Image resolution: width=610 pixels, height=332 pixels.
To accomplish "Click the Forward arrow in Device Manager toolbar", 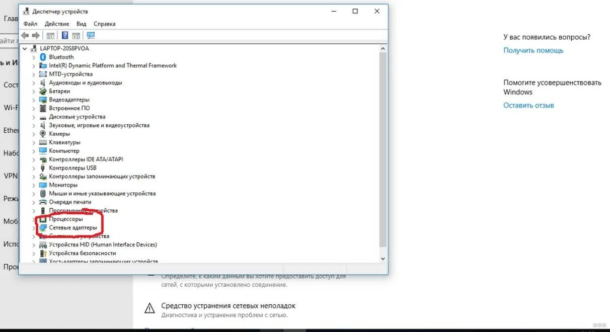I will 35,35.
